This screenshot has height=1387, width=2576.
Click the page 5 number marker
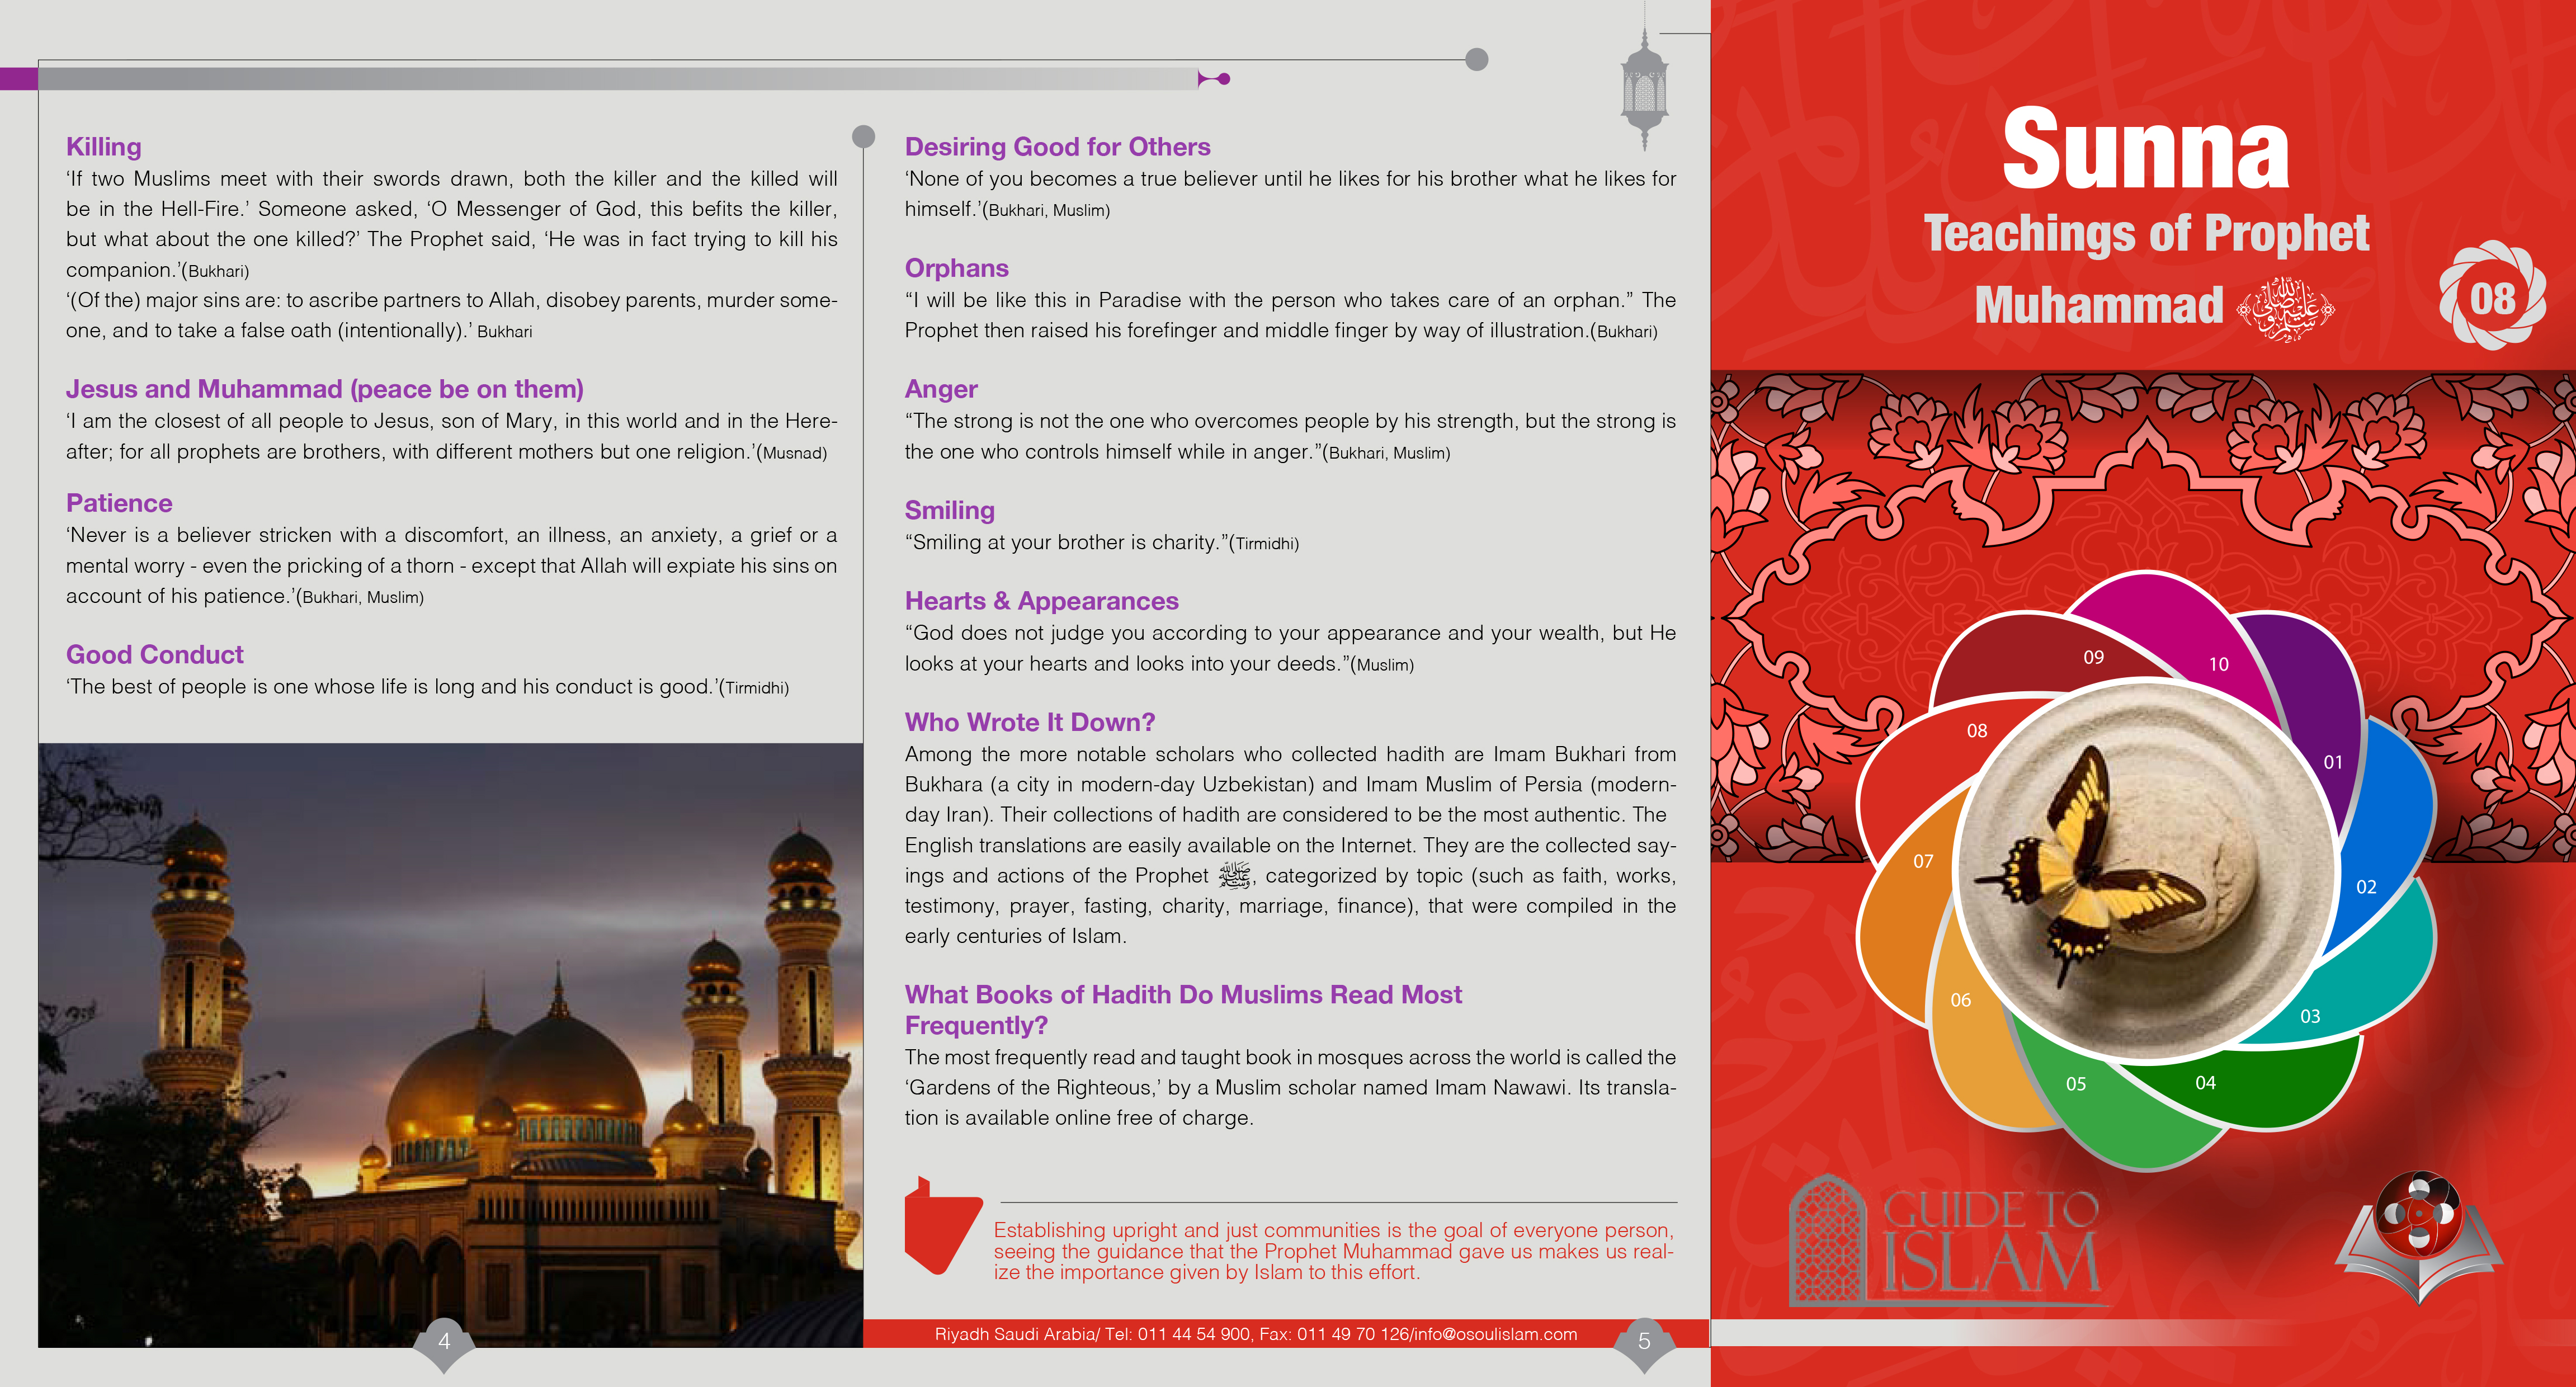point(1644,1341)
